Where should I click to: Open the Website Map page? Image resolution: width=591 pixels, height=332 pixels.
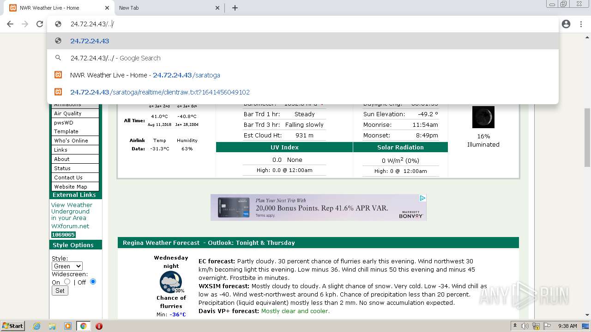click(75, 187)
